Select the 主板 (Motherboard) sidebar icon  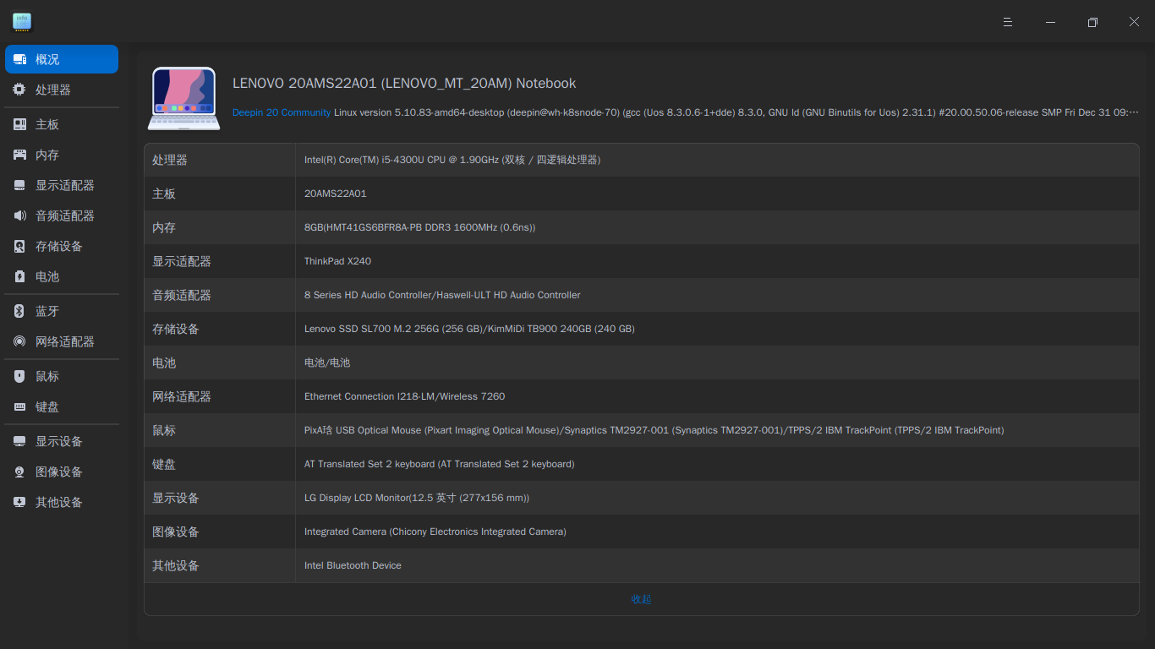(47, 124)
